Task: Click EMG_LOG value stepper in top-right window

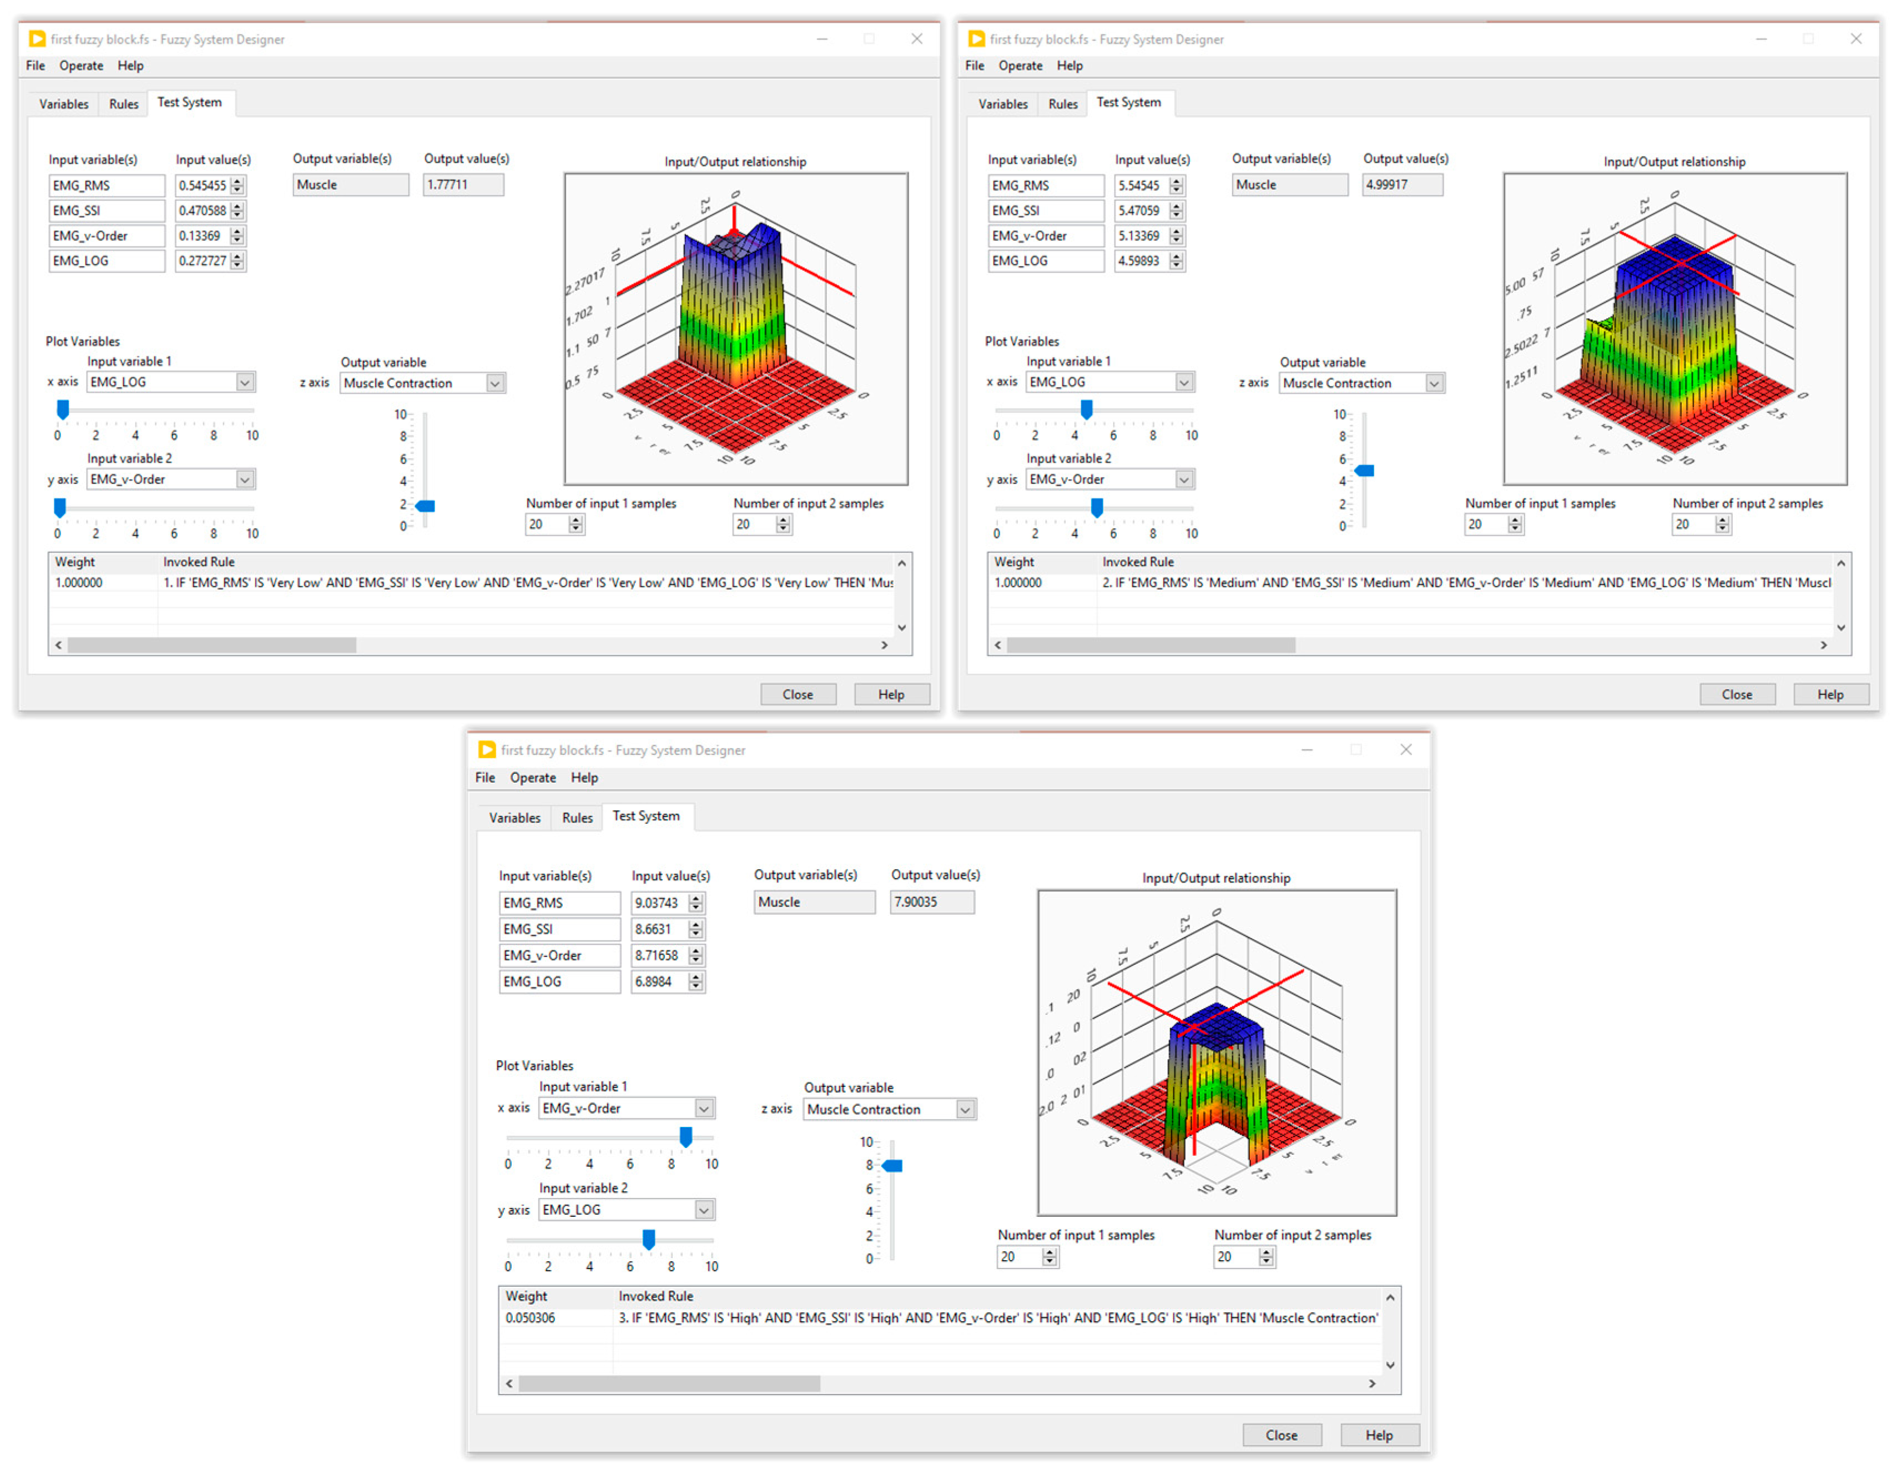Action: 1176,260
